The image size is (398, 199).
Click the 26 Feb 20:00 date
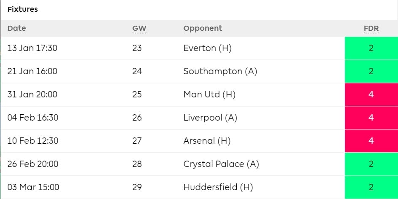pyautogui.click(x=33, y=164)
